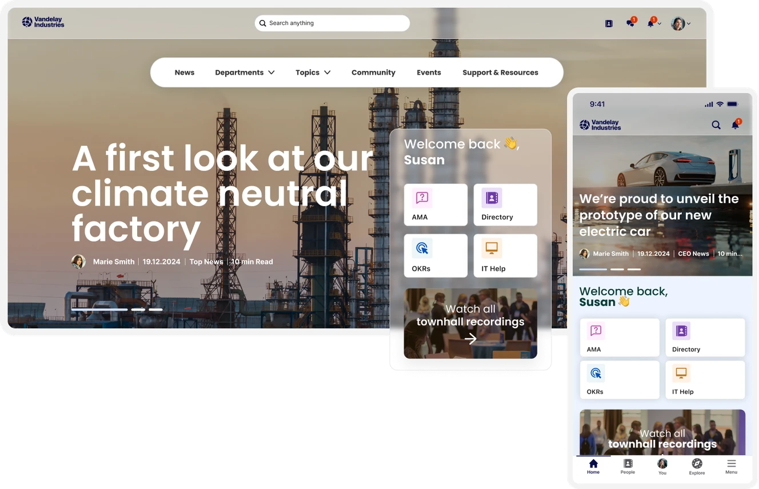Image resolution: width=759 pixels, height=489 pixels.
Task: Open the Menu item in mobile bottom nav
Action: [731, 466]
